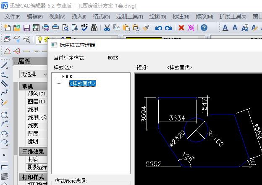
Task: Select the Rectangle draw tool
Action: 4,167
